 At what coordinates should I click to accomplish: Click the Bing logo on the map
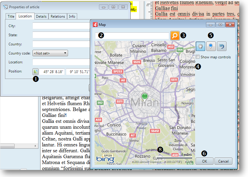point(105,159)
